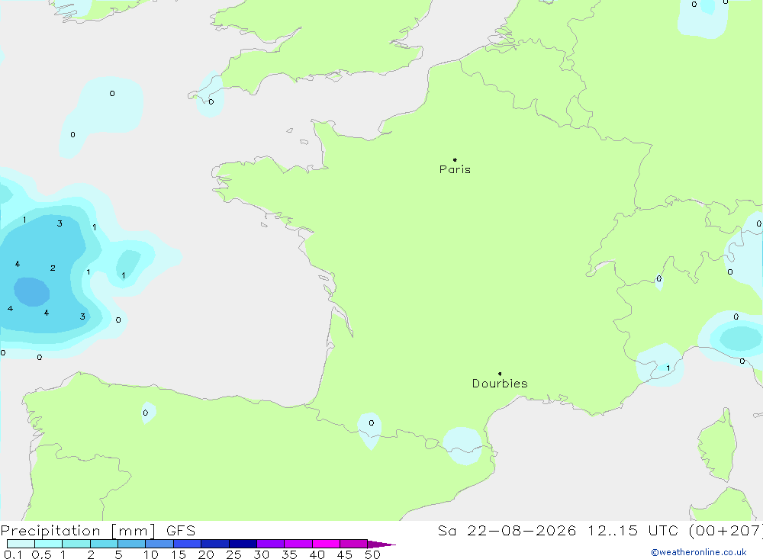Pick the 45–50 mm legend color swatch

point(354,544)
